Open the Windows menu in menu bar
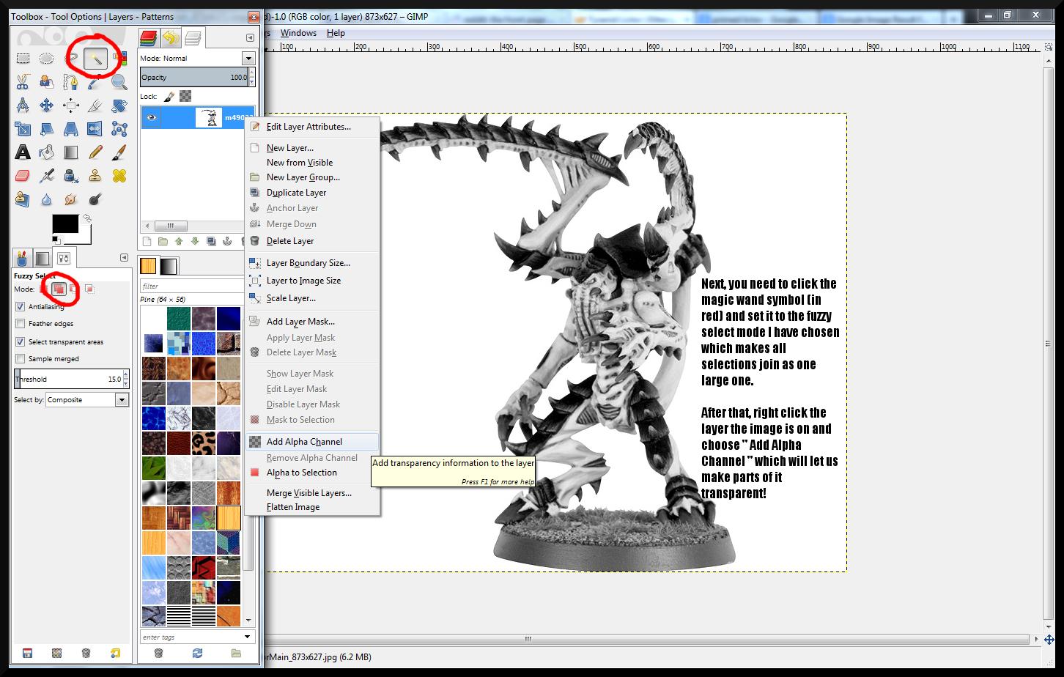The height and width of the screenshot is (677, 1064). pyautogui.click(x=298, y=33)
